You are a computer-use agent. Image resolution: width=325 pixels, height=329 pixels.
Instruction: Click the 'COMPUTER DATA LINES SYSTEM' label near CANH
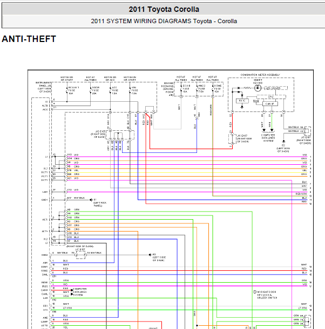coord(79,292)
